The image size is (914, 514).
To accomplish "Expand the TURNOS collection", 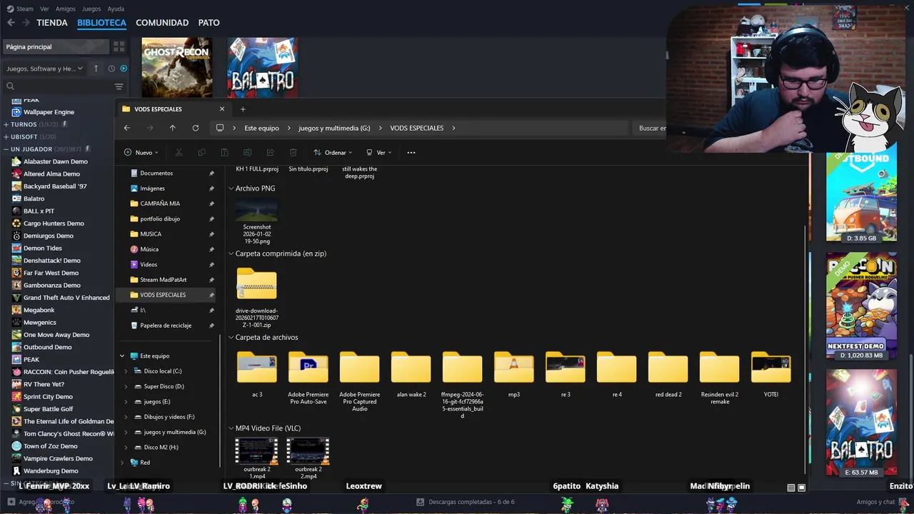I will [6, 124].
